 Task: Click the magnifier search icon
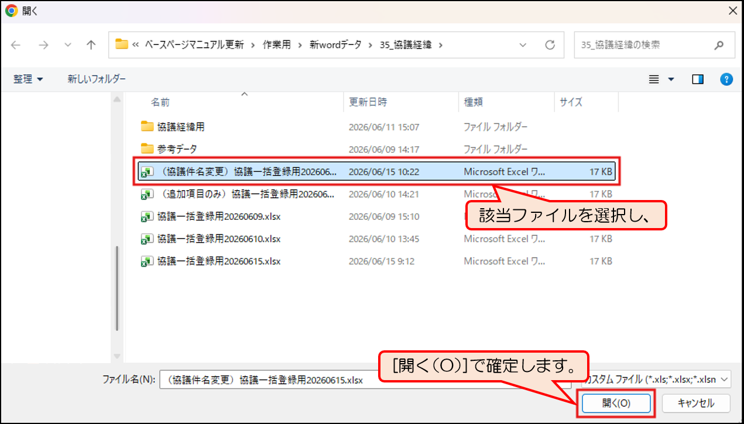(719, 45)
